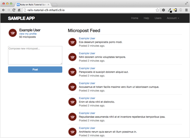
Task: Open the Chrome hamburger menu
Action: click(186, 10)
